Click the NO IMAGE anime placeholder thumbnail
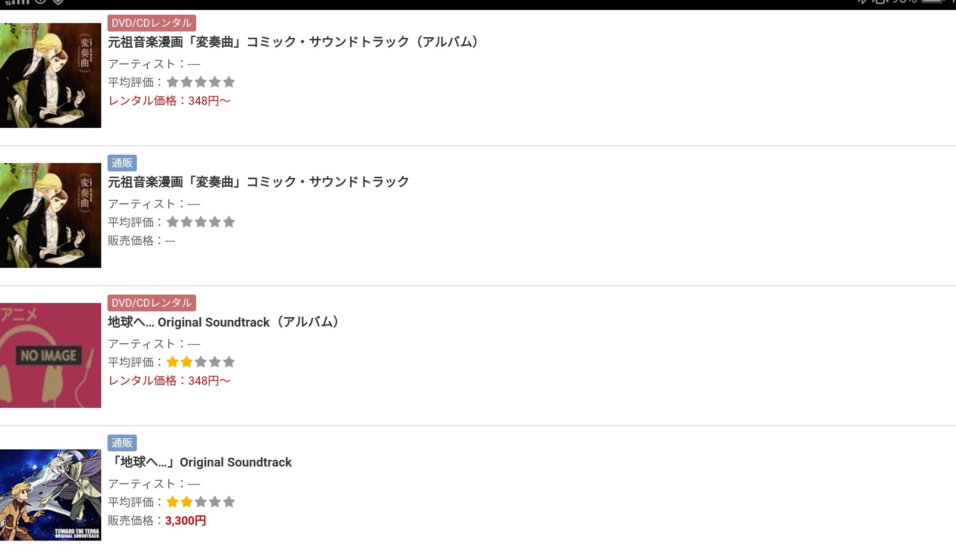Screen dimensions: 956x552 pyautogui.click(x=50, y=355)
